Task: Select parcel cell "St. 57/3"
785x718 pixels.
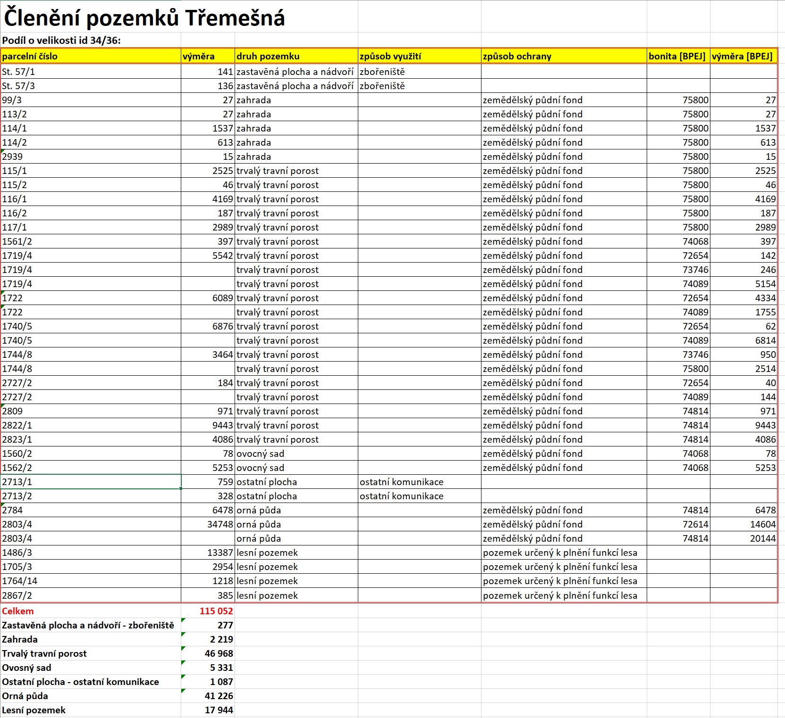Action: point(91,86)
